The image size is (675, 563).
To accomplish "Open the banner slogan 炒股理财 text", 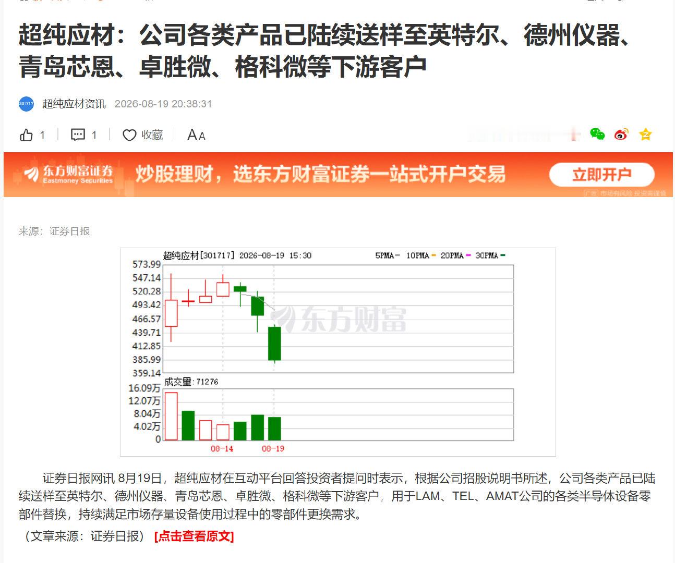I will [x=320, y=174].
